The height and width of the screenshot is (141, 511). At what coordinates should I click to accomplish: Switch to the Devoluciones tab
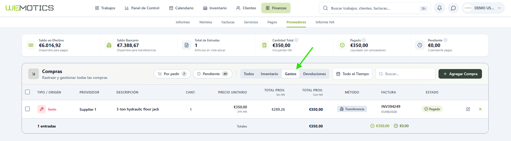315,74
